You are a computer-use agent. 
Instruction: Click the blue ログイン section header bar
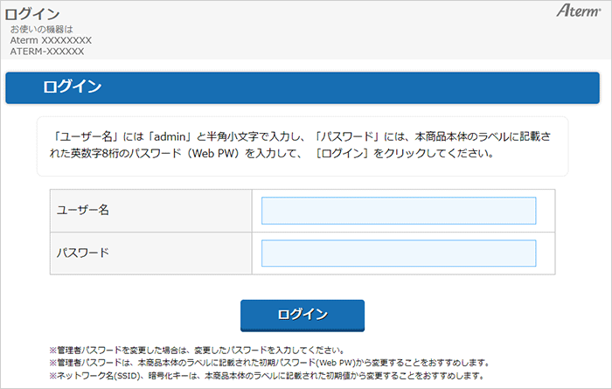point(303,88)
